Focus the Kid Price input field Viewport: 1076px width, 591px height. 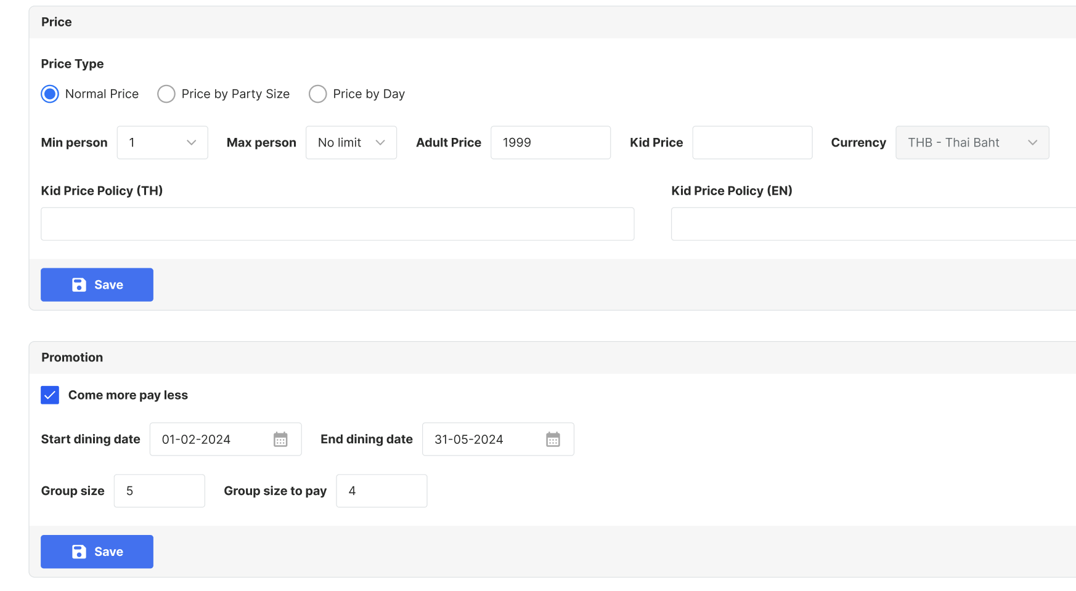pos(752,143)
